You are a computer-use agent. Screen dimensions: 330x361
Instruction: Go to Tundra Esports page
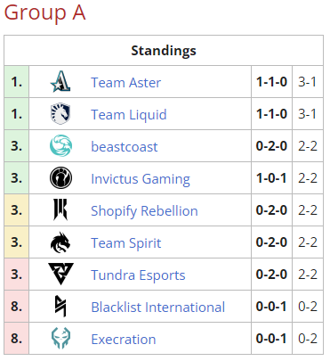[138, 275]
